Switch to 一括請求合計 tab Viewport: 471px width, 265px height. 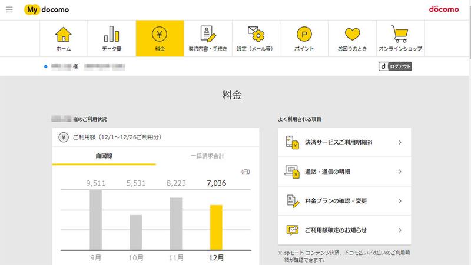point(208,156)
